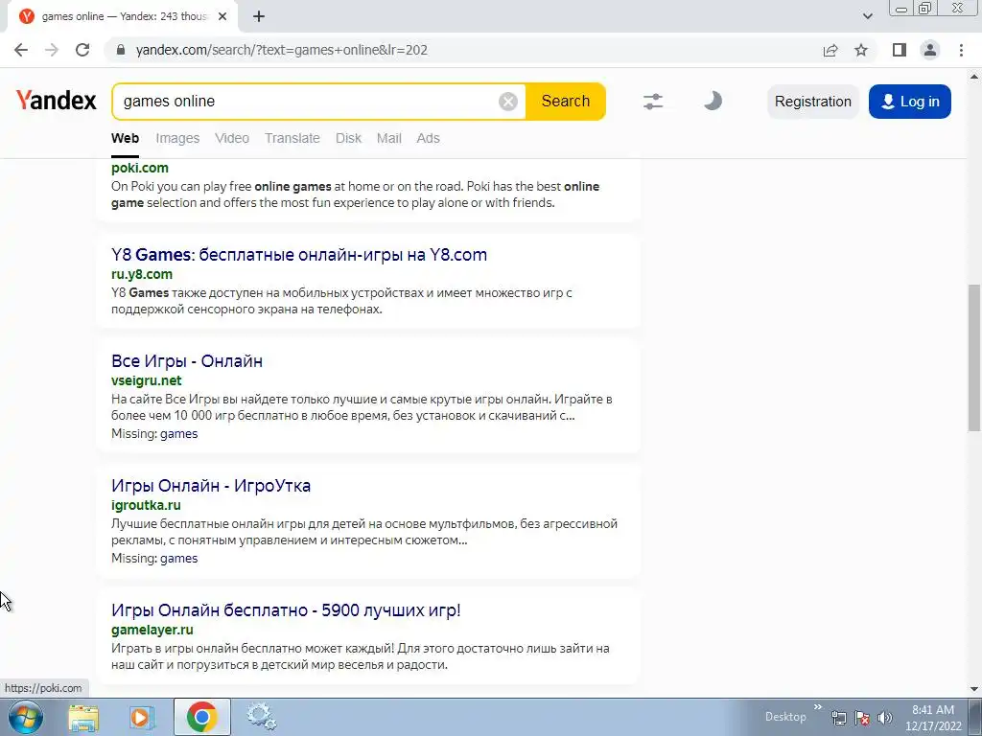Viewport: 982px width, 736px height.
Task: Expand the Desktop toolbar chevrons
Action: click(817, 707)
